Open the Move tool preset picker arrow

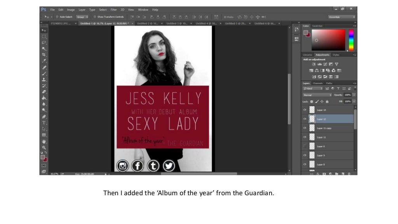click(x=52, y=17)
